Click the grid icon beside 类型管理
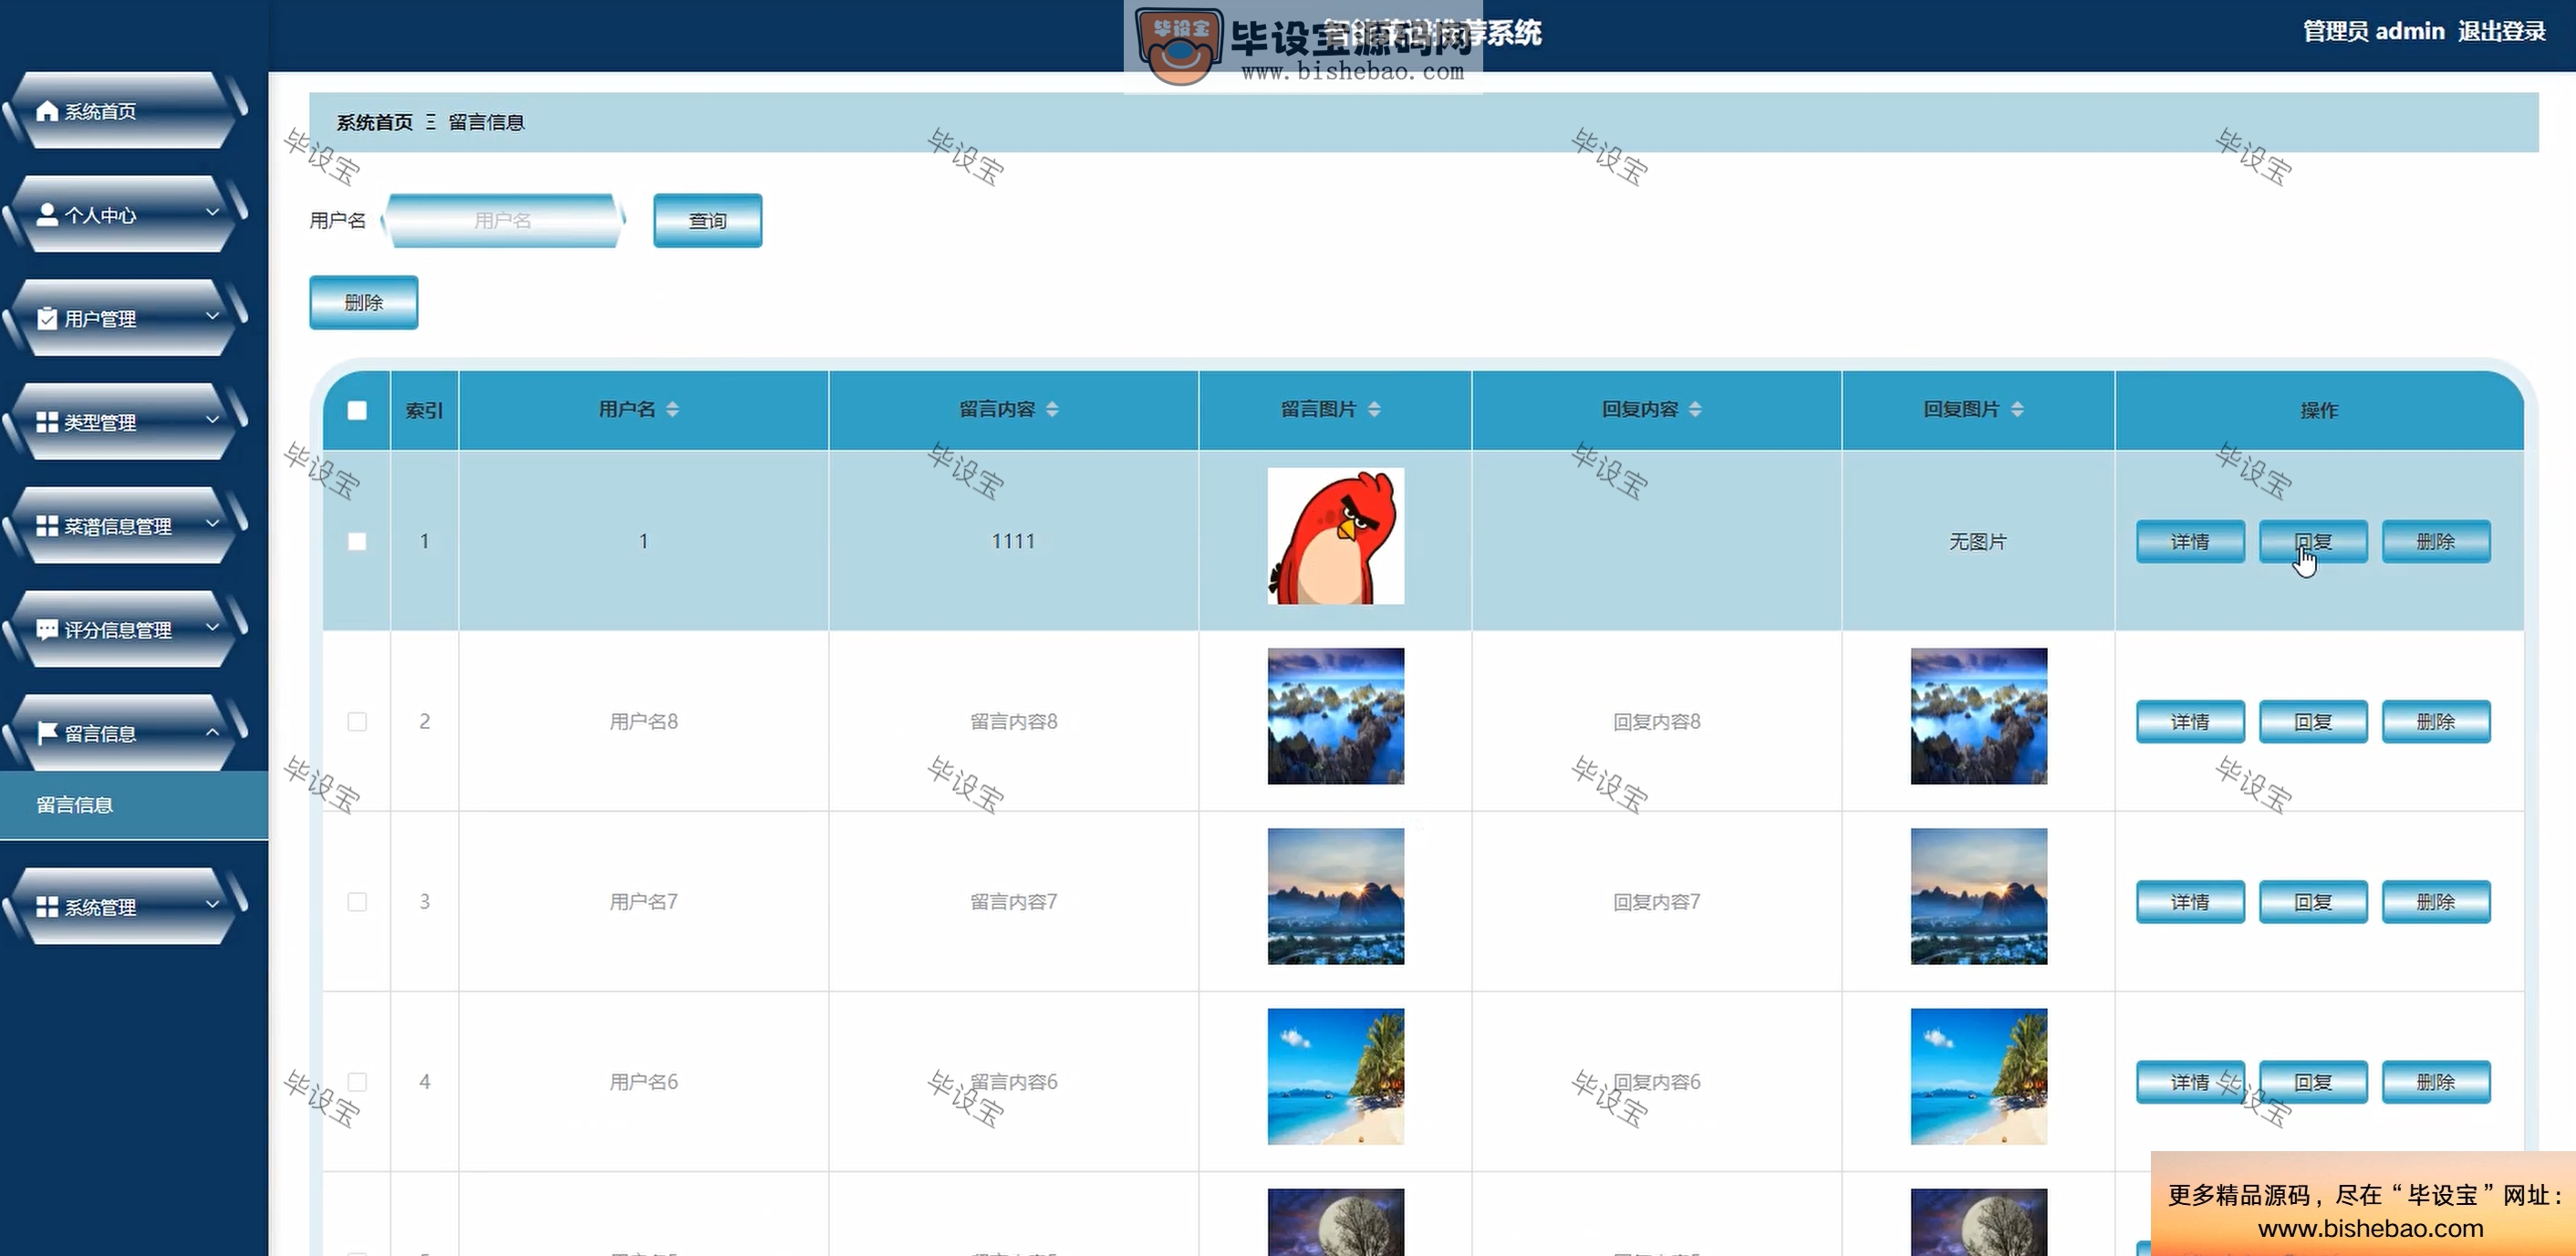2576x1256 pixels. click(x=47, y=422)
